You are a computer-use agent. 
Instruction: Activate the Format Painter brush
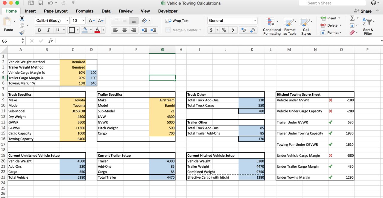coord(22,33)
